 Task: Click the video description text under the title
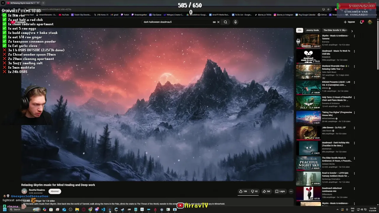click(x=124, y=204)
